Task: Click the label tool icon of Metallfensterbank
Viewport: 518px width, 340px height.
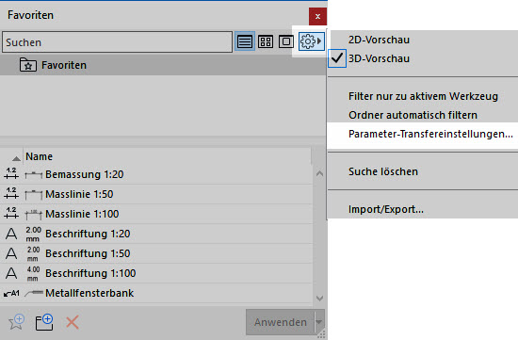Action: coord(11,293)
